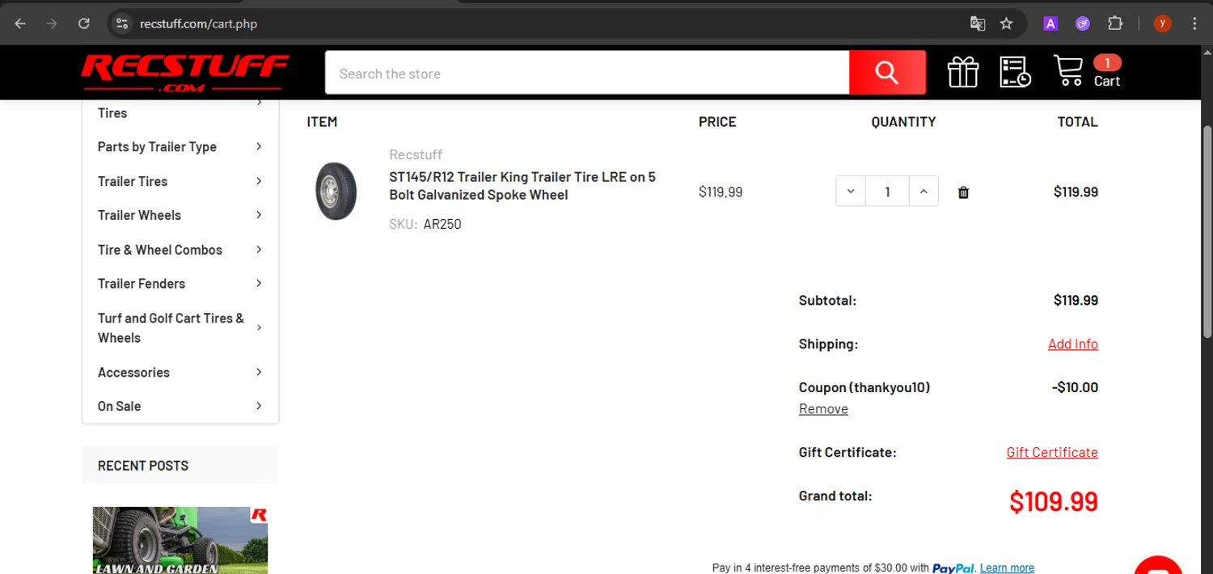Click the page vertical scrollbar
The height and width of the screenshot is (574, 1213).
(1207, 230)
